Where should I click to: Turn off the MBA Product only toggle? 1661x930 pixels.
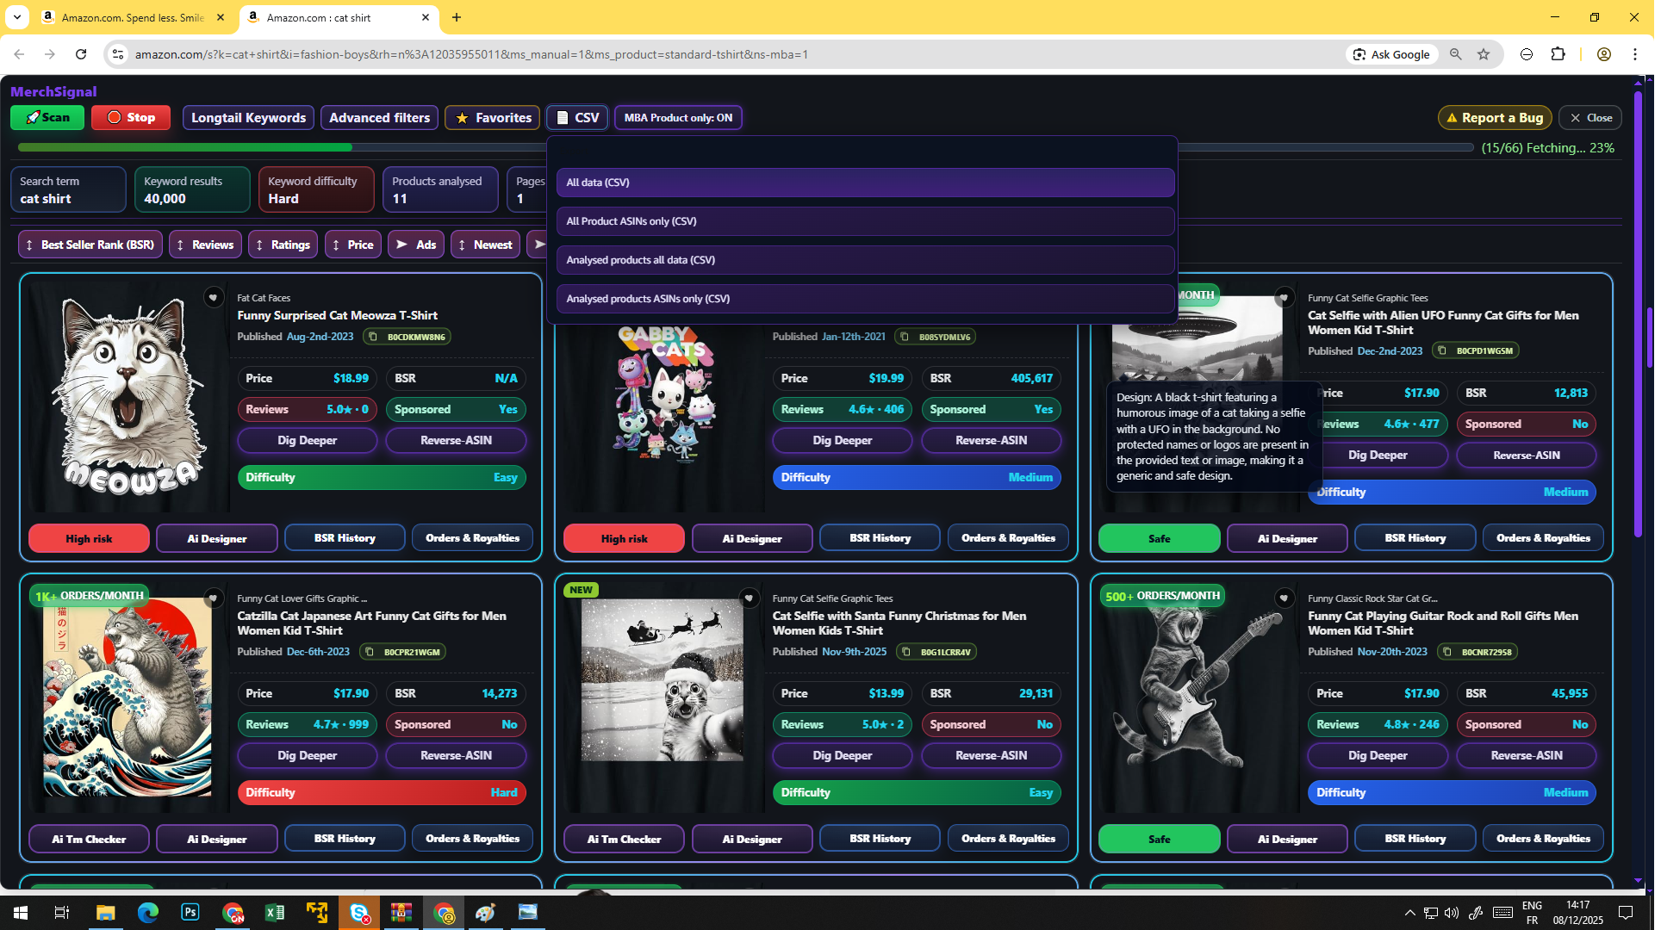tap(678, 117)
